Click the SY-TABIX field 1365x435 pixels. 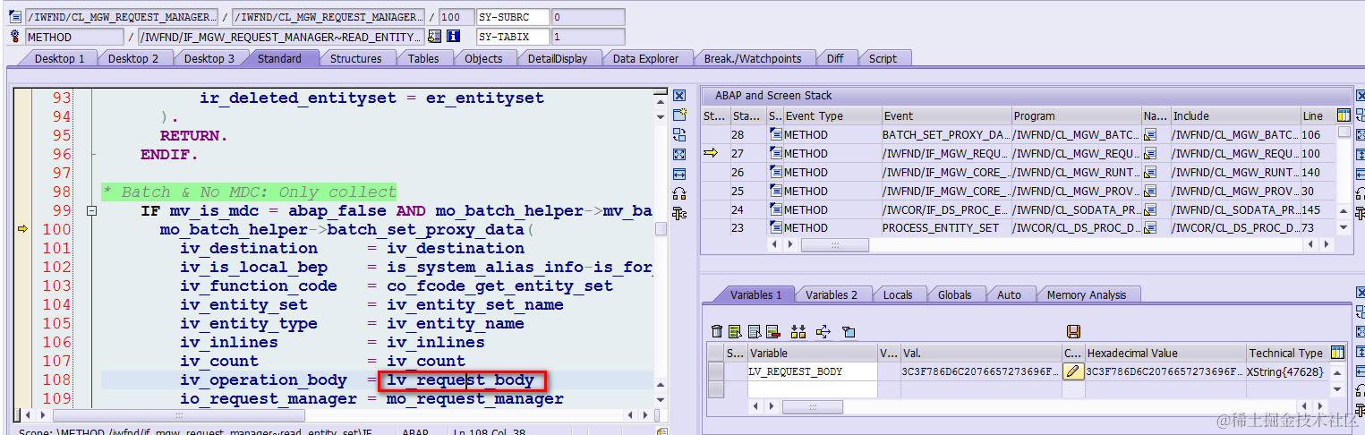pyautogui.click(x=512, y=37)
